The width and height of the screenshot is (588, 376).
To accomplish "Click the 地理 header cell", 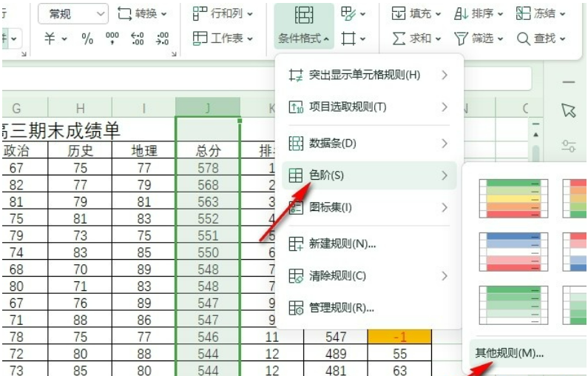I will click(x=143, y=150).
